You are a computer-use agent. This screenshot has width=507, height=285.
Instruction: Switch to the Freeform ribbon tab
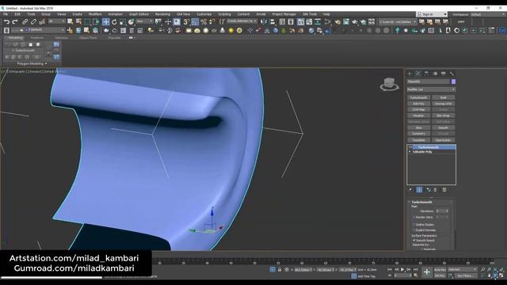37,38
